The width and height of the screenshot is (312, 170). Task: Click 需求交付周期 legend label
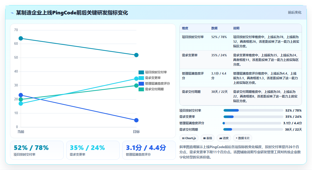click(154, 89)
